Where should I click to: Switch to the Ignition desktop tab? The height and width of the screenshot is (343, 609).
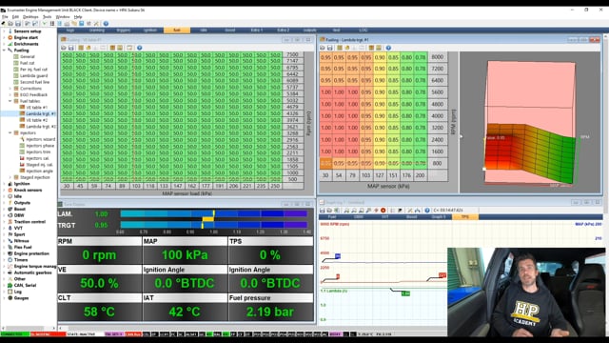pos(150,30)
